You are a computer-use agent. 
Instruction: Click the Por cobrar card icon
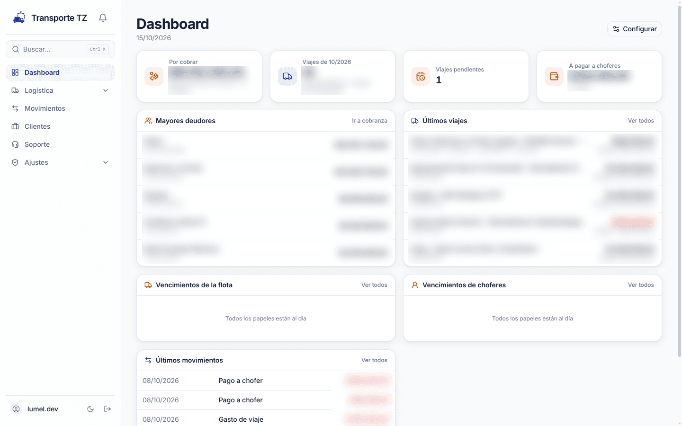pyautogui.click(x=154, y=76)
